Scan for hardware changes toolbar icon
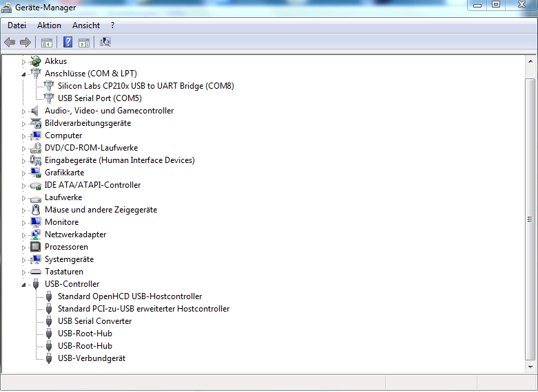Viewport: 538px width, 392px height. click(105, 42)
